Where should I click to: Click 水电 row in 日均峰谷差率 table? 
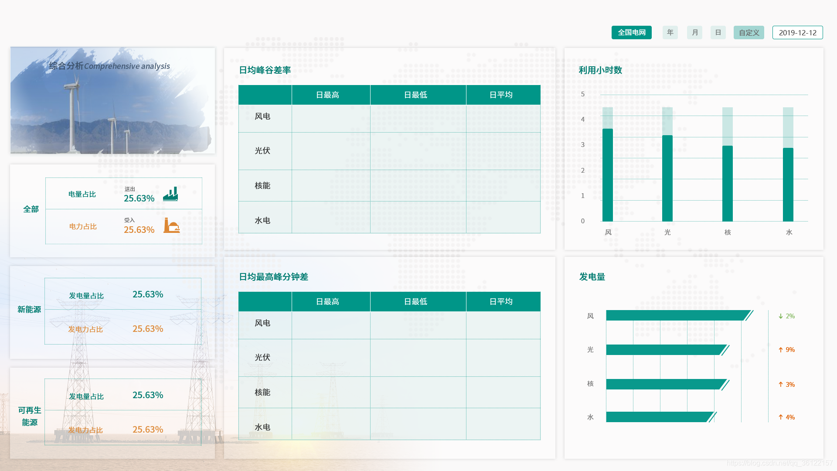tap(389, 217)
